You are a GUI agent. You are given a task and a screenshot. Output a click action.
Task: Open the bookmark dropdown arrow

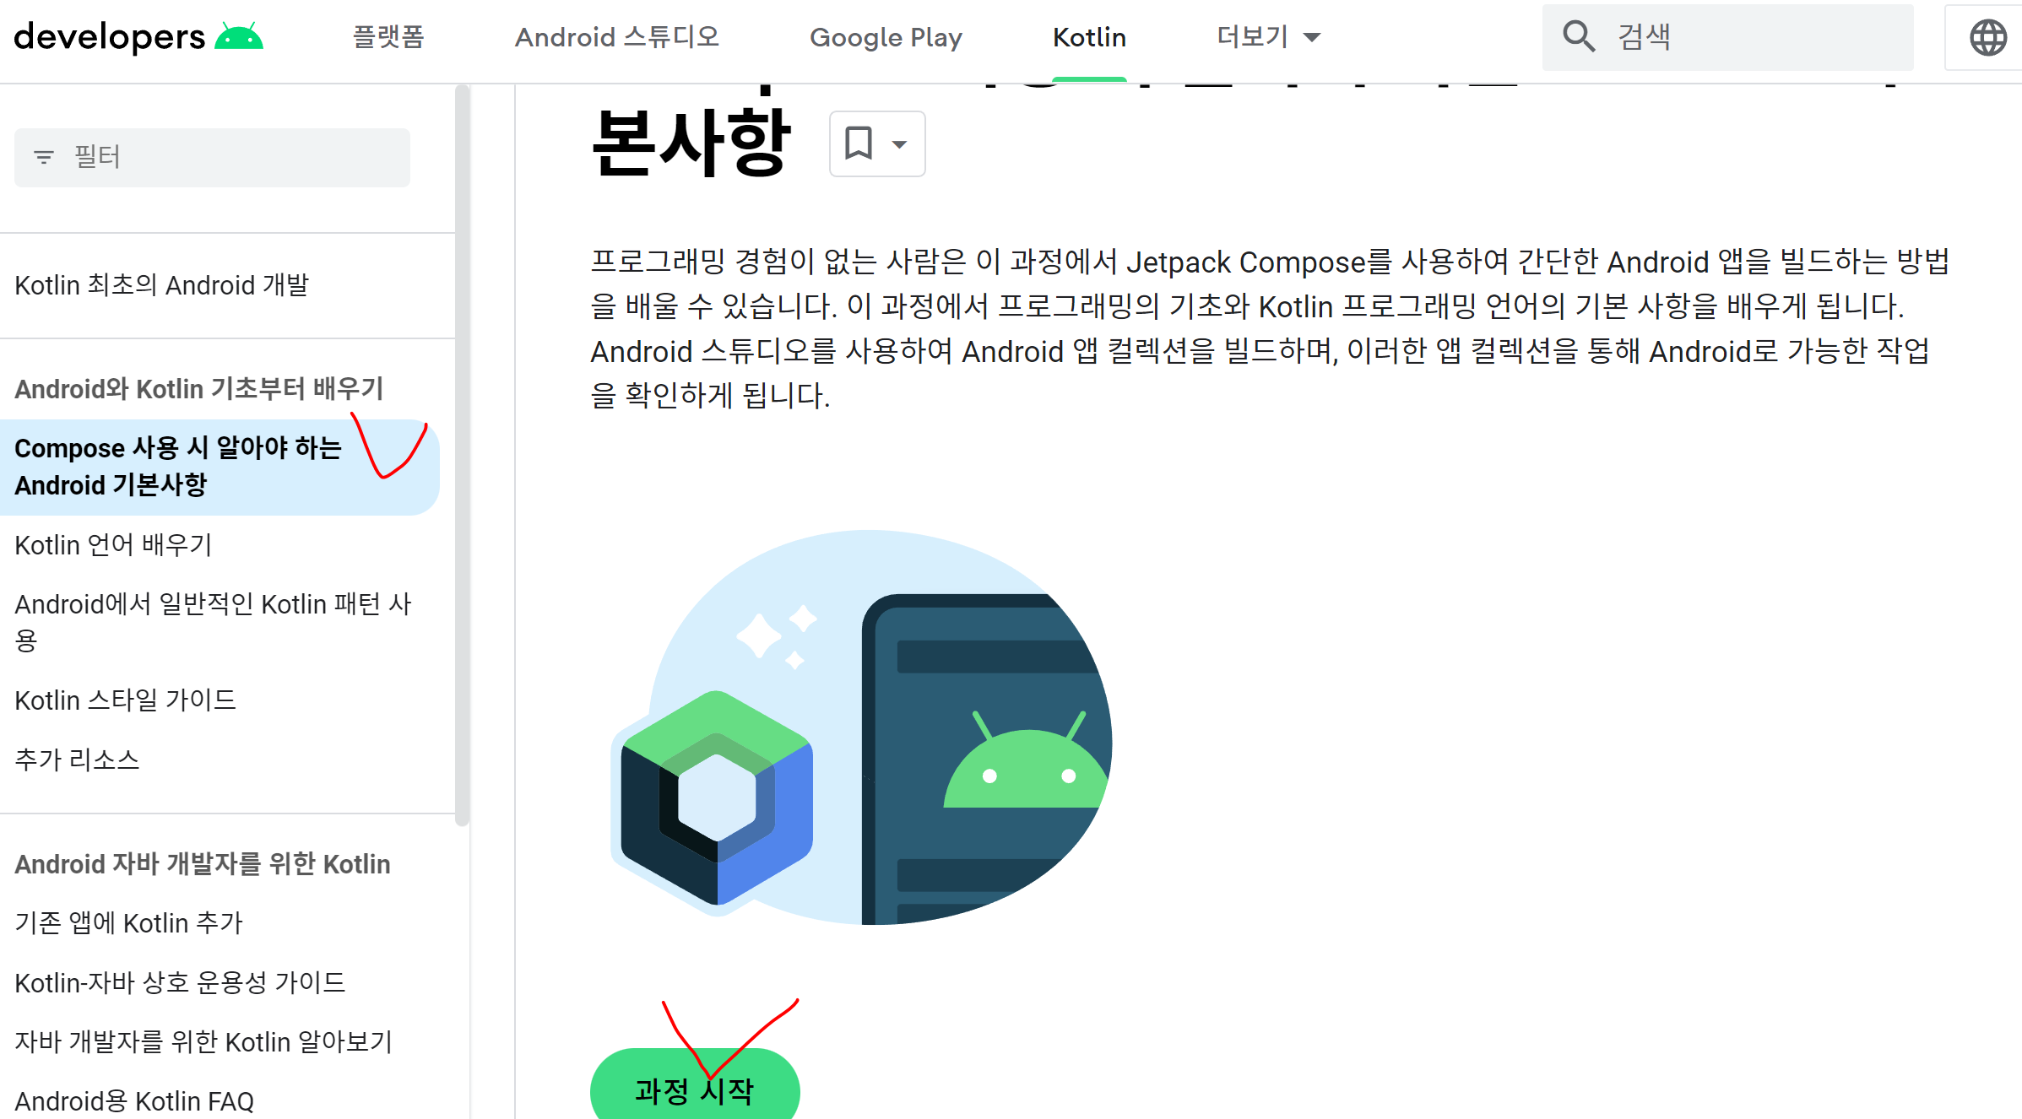click(x=900, y=144)
